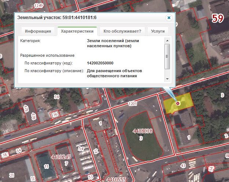Click the popup scrollbar up arrow
229x182 pixels.
point(167,41)
